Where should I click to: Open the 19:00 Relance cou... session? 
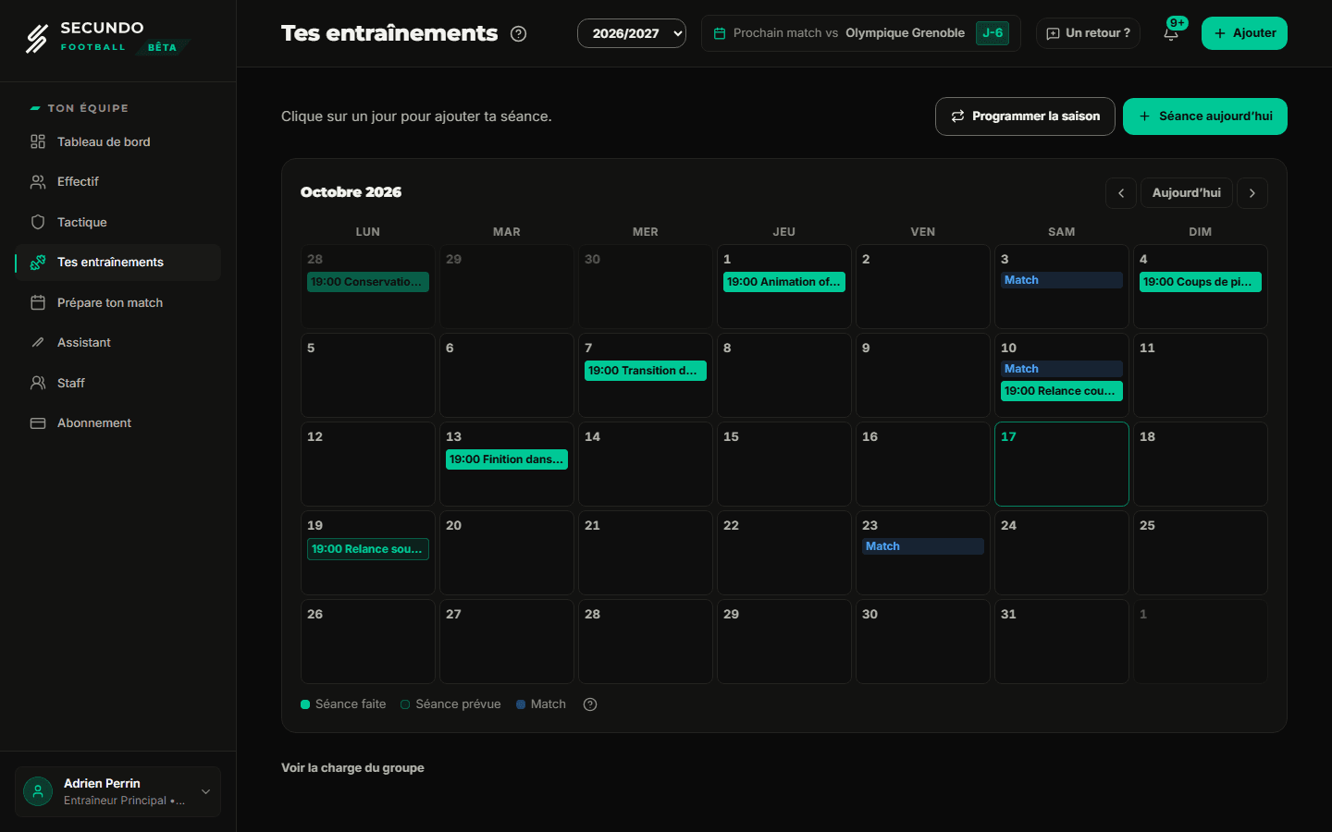pos(1062,391)
